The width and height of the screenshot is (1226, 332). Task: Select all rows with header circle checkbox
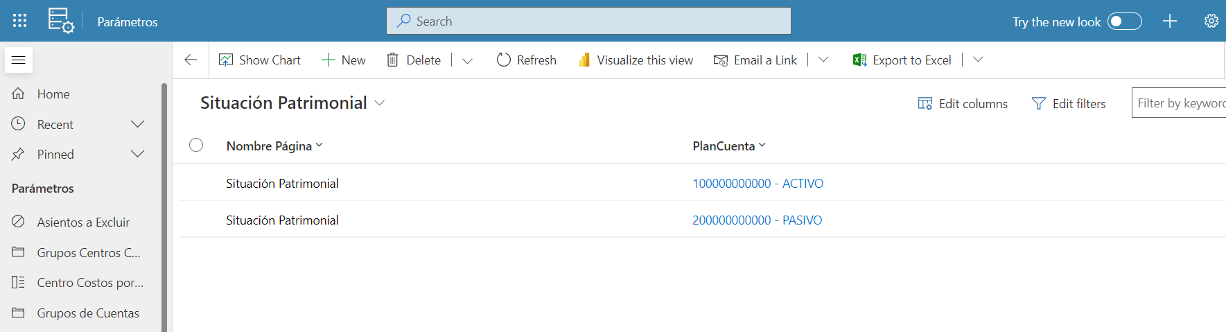(x=196, y=145)
